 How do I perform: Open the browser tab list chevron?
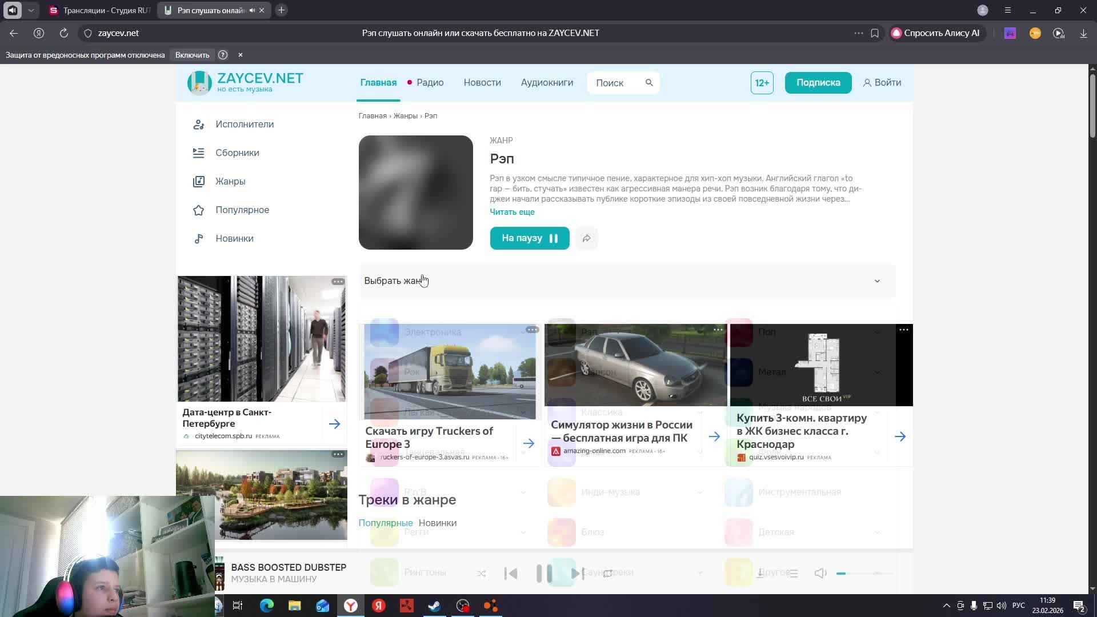[31, 10]
